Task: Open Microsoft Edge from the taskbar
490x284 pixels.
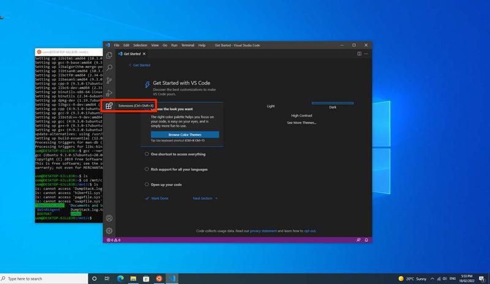Action: pos(120,278)
